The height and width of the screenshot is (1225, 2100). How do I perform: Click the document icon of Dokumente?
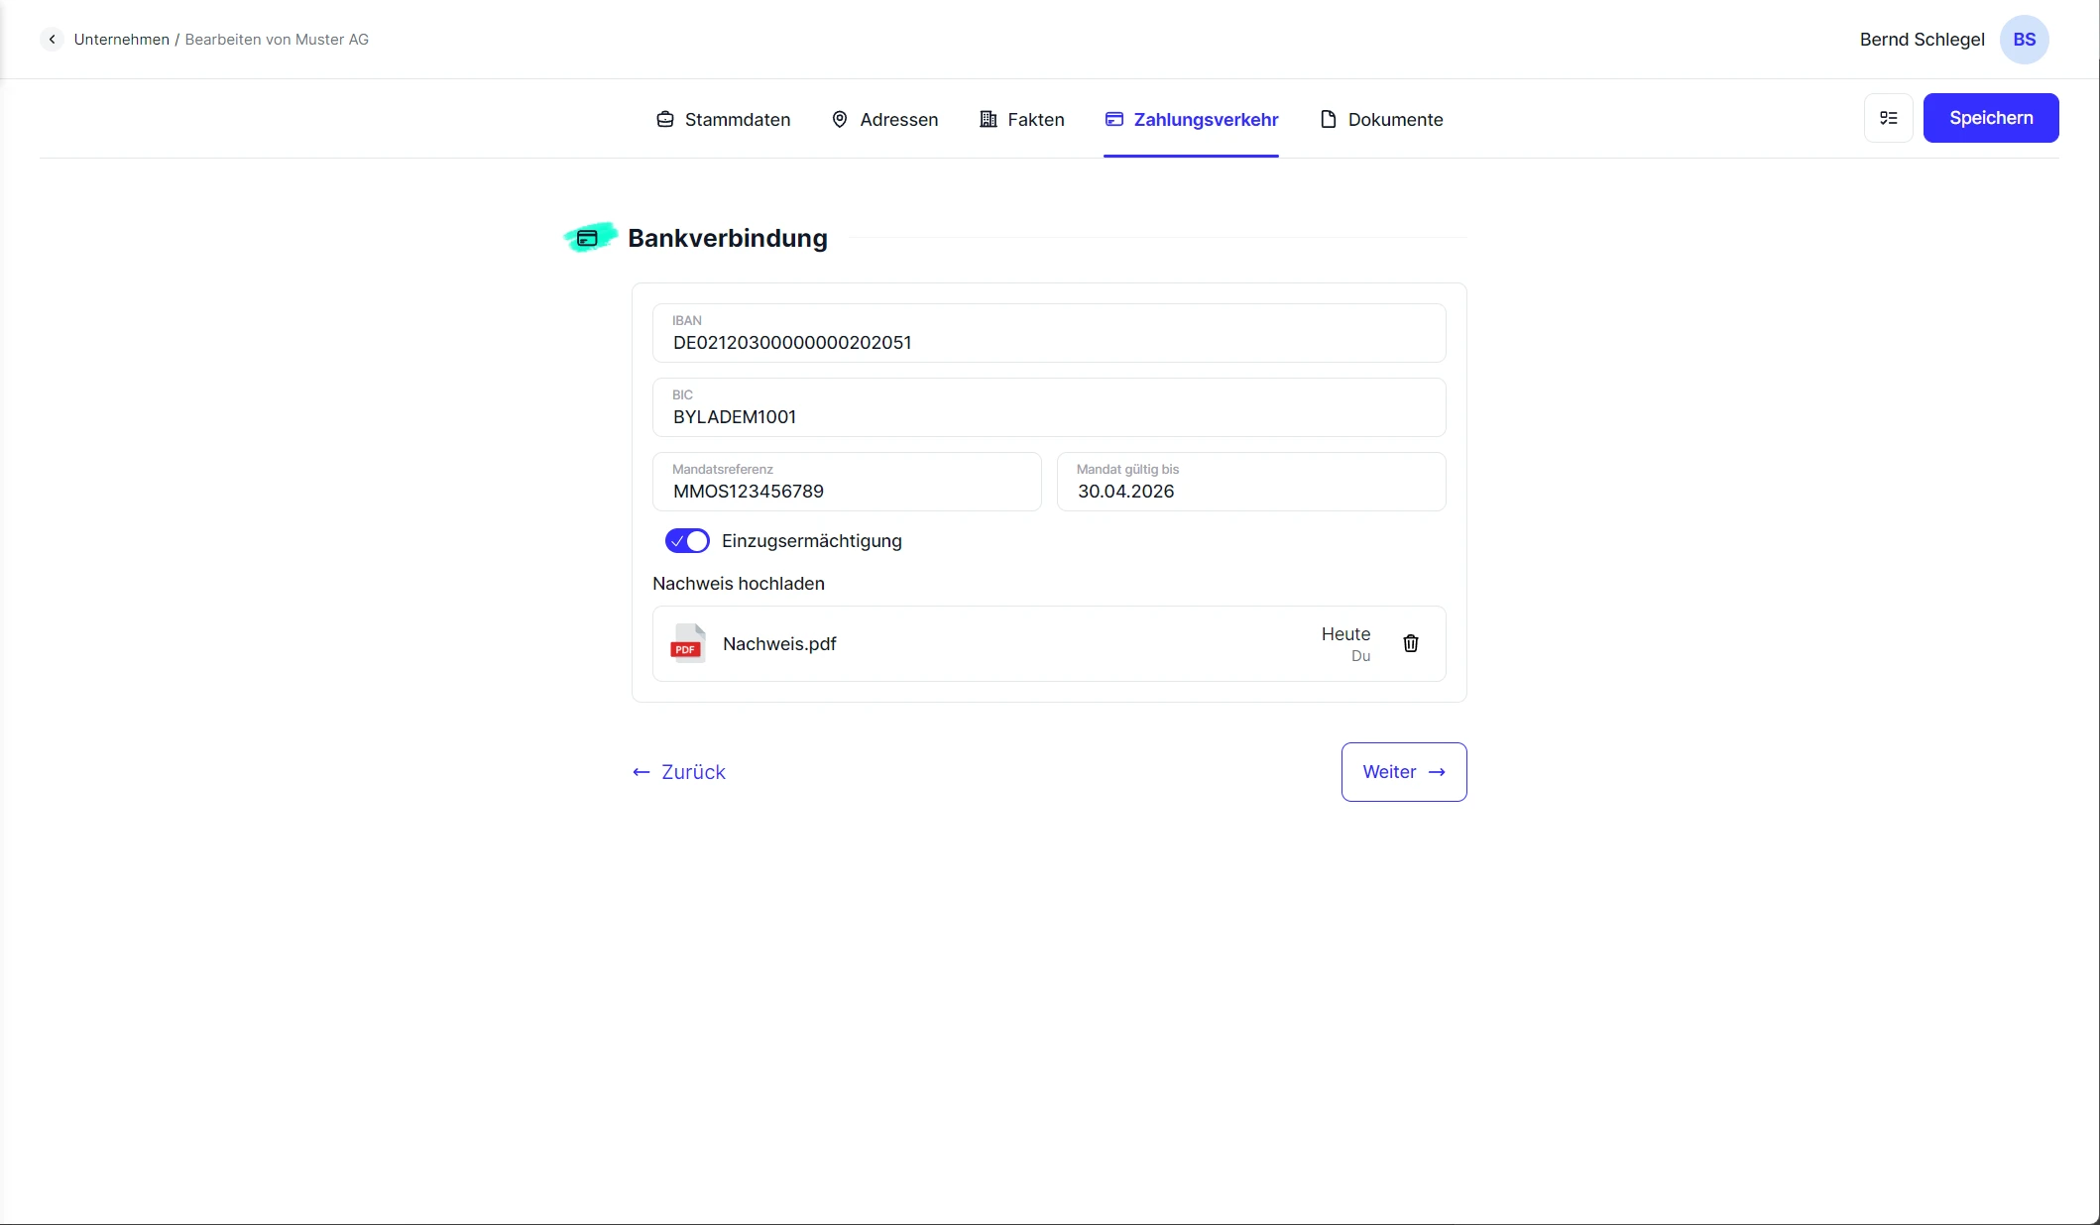[x=1329, y=120]
